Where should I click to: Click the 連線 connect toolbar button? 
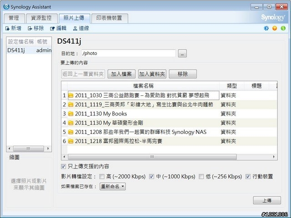[x=81, y=28]
